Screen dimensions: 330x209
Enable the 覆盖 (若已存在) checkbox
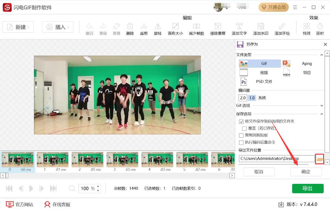click(x=244, y=128)
